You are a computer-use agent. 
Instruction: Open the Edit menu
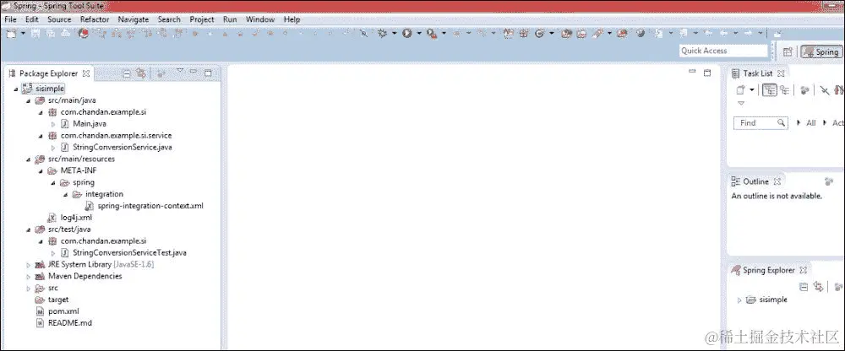[x=32, y=19]
